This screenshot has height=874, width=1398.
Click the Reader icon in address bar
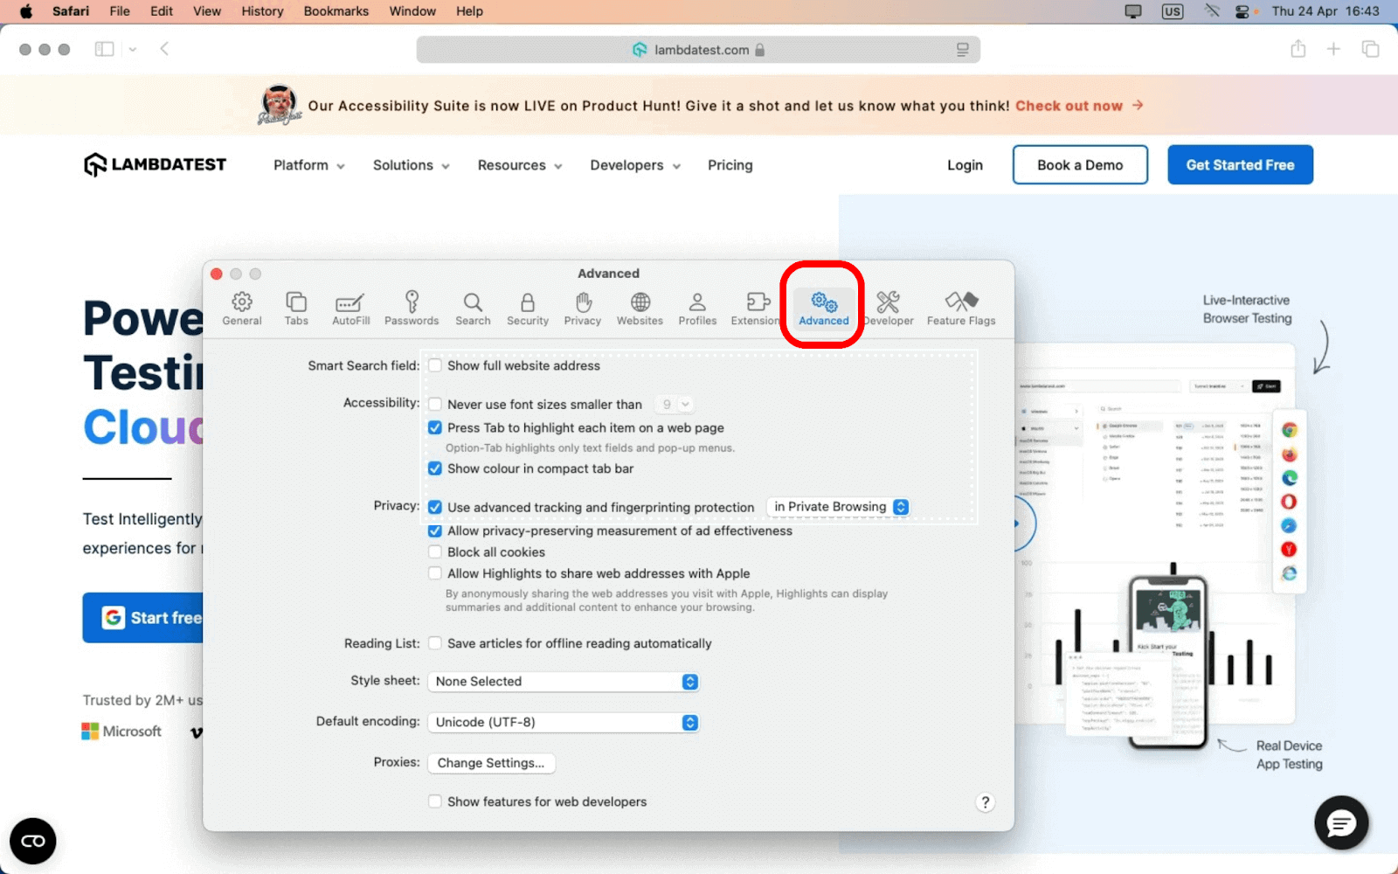962,50
